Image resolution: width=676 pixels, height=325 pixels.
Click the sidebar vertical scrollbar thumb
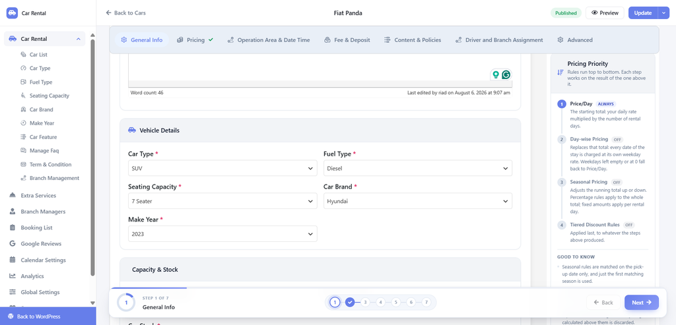92,157
